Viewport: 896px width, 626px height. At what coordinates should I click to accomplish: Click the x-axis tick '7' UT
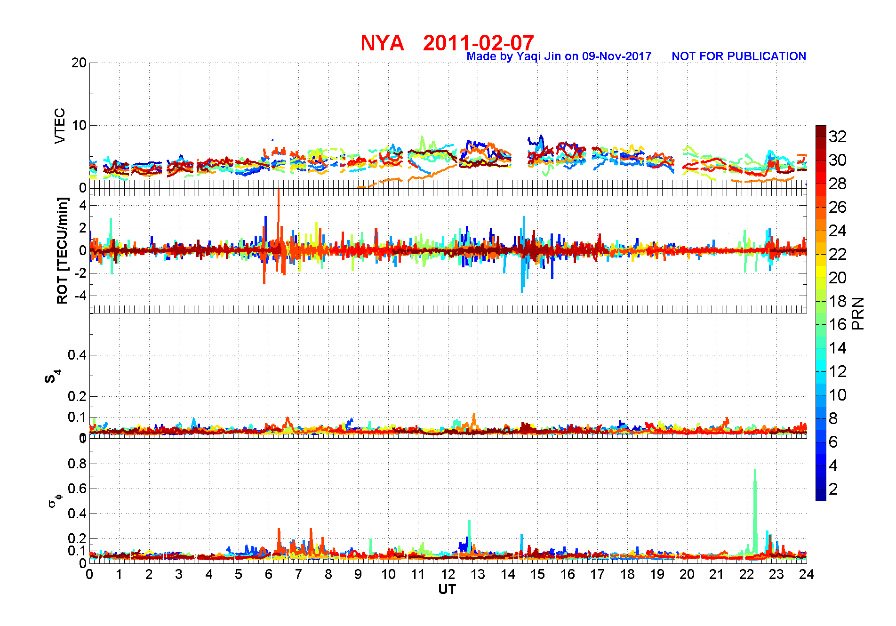[x=298, y=574]
